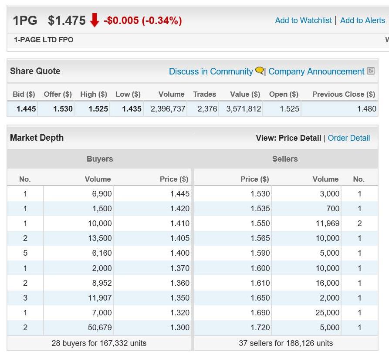
Task: Click the Low ($) column header
Action: click(128, 94)
